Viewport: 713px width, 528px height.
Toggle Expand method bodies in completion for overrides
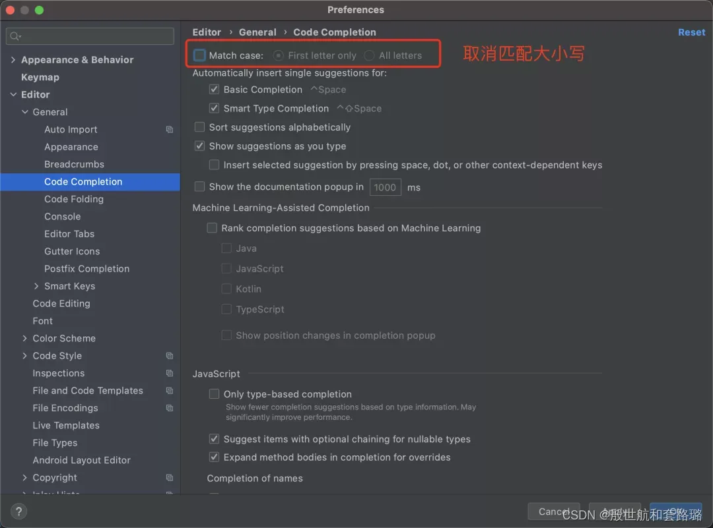tap(214, 457)
